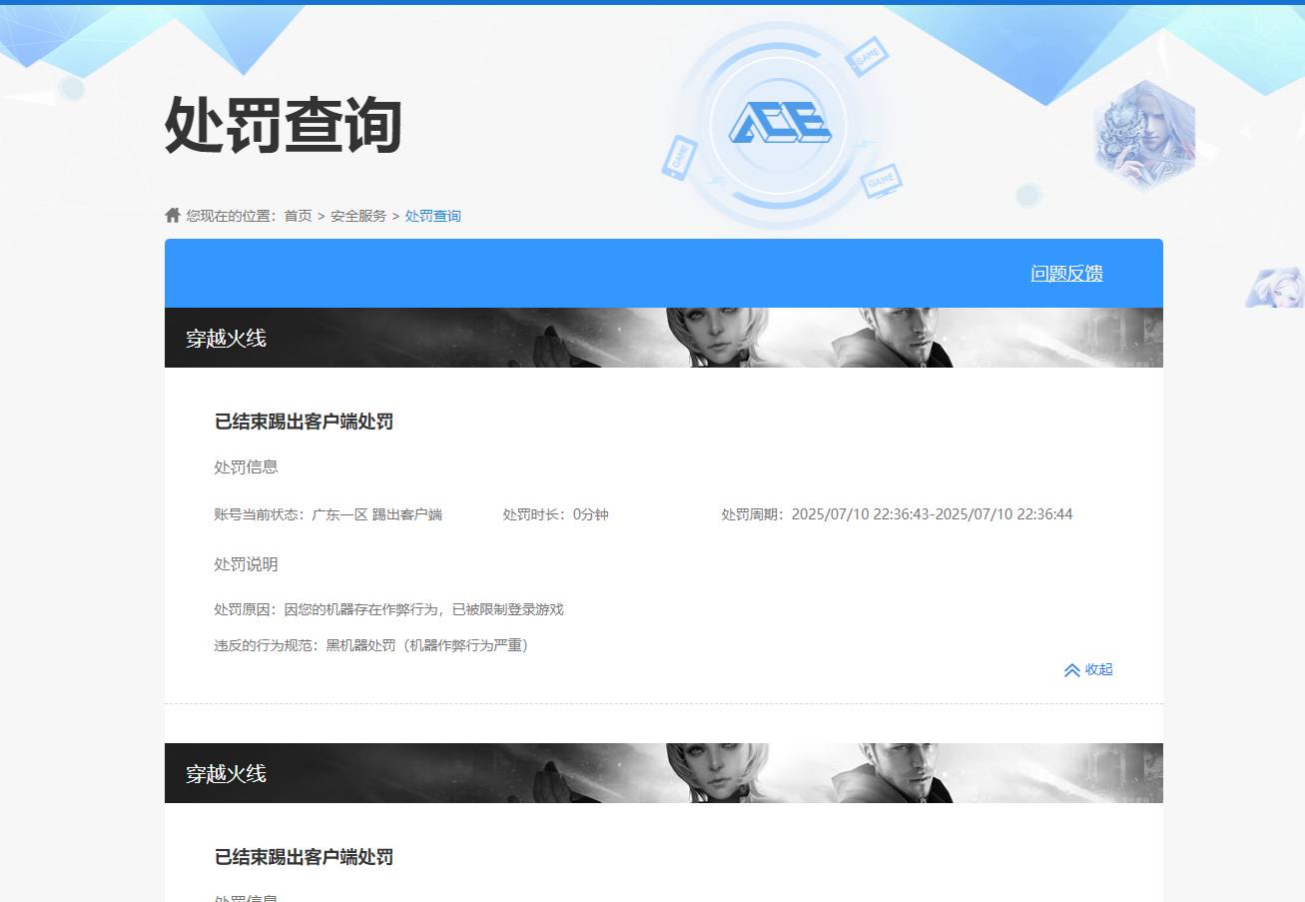Screen dimensions: 1305x902
Task: Click the chevron-up icon beside 收起
Action: click(x=1071, y=669)
